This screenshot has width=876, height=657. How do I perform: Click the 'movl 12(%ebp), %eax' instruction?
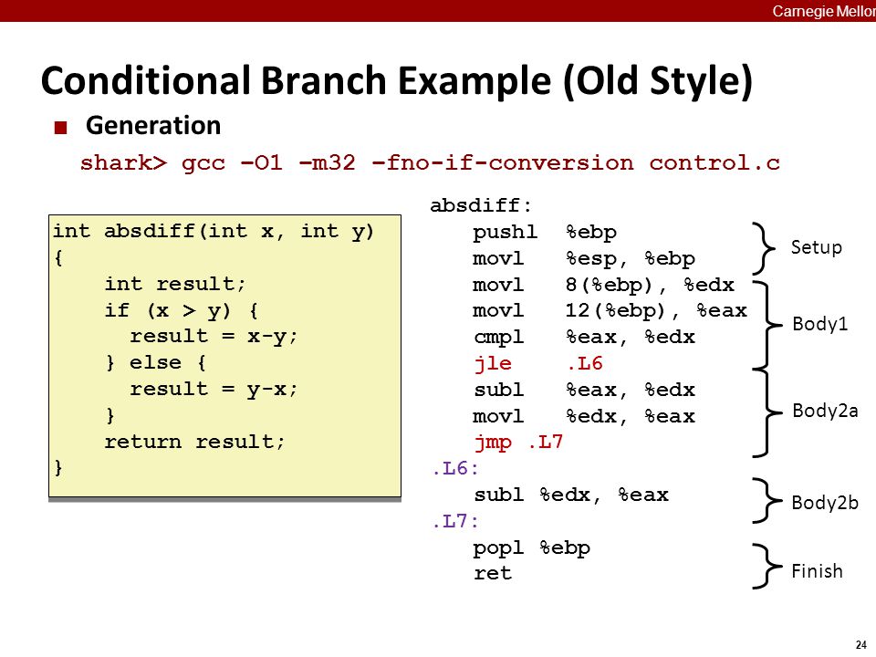click(x=610, y=310)
